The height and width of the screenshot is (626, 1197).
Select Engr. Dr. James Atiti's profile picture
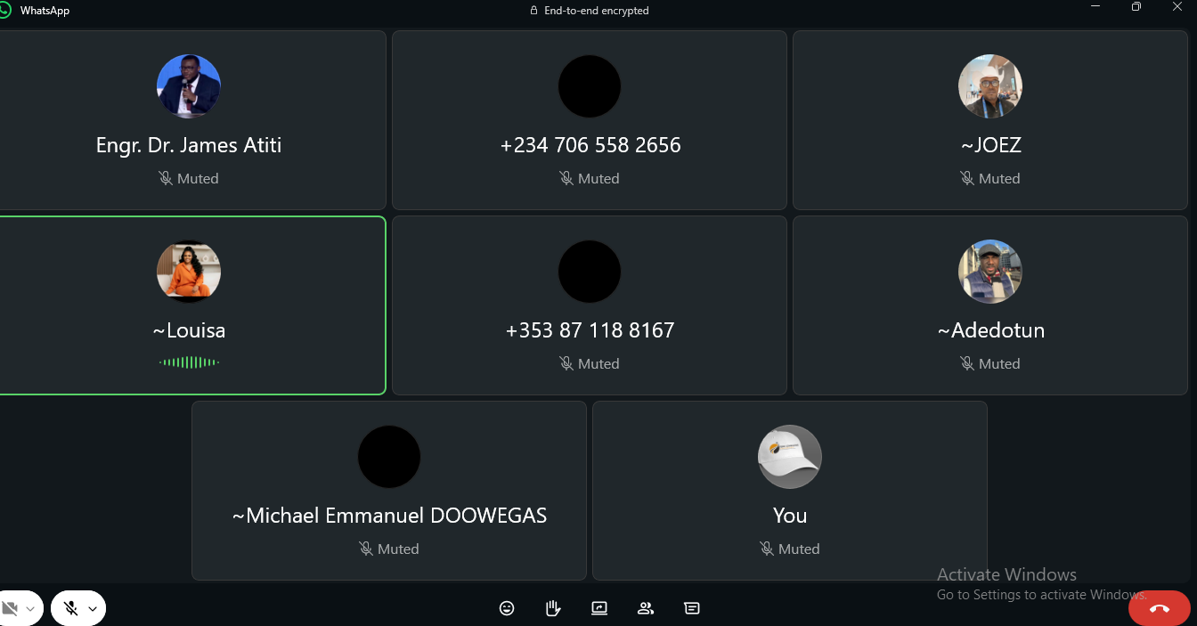tap(189, 86)
